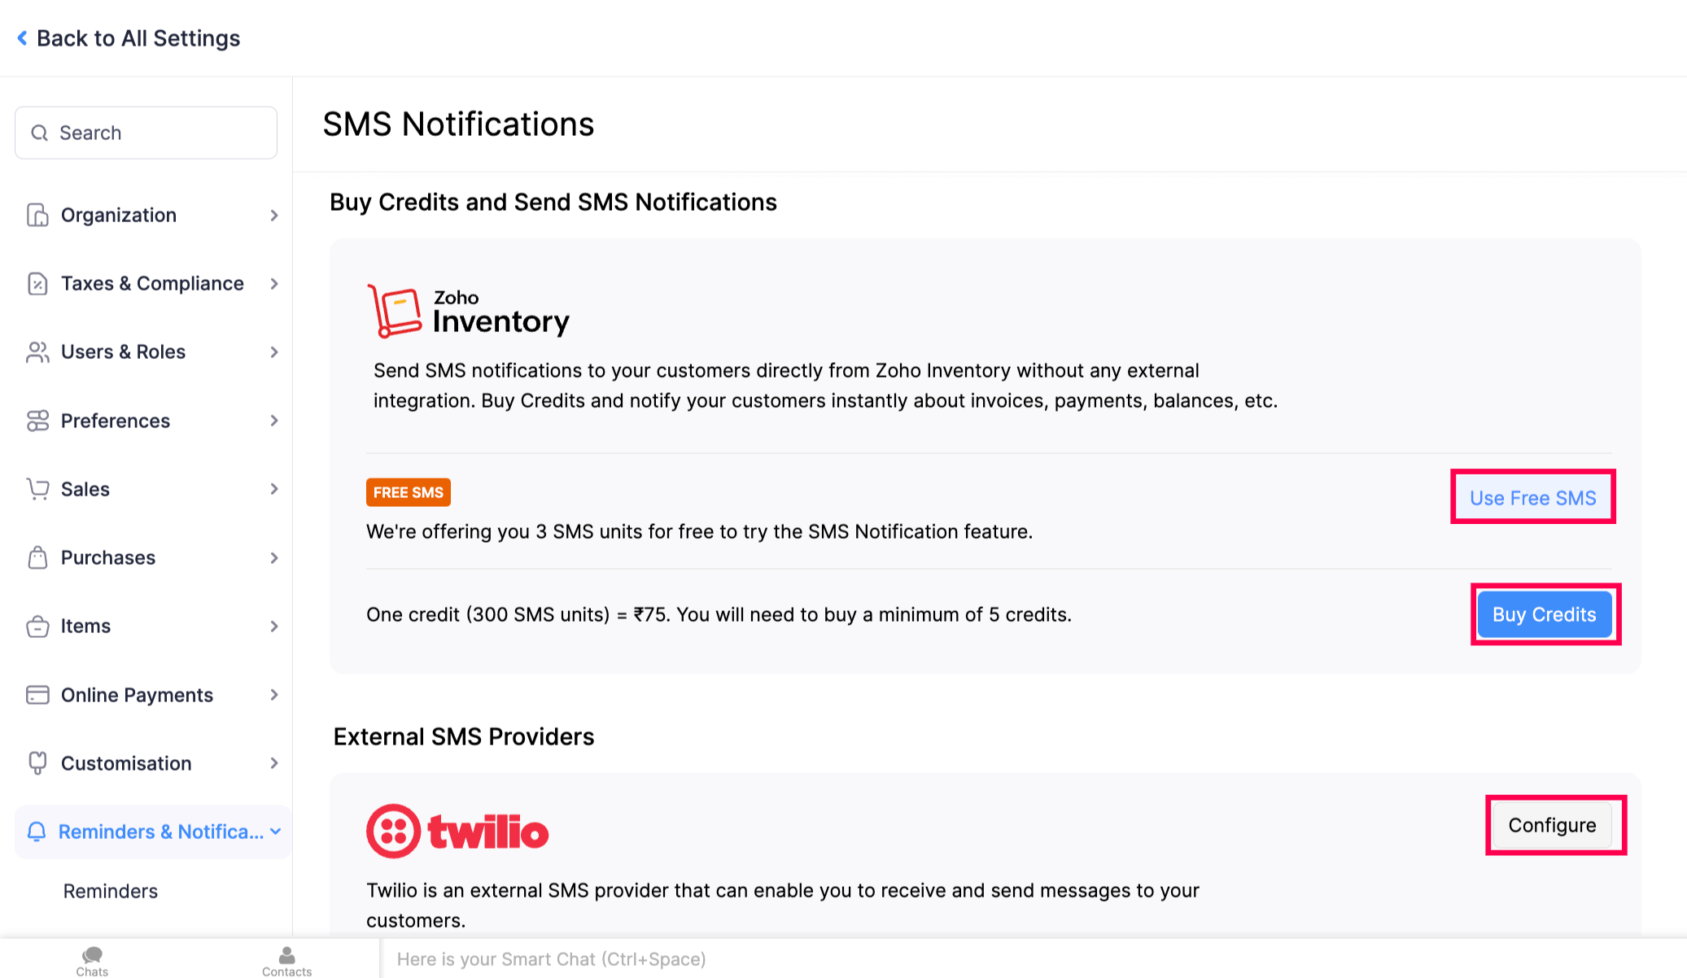The width and height of the screenshot is (1687, 978).
Task: Open Contacts from the bottom bar
Action: click(286, 960)
